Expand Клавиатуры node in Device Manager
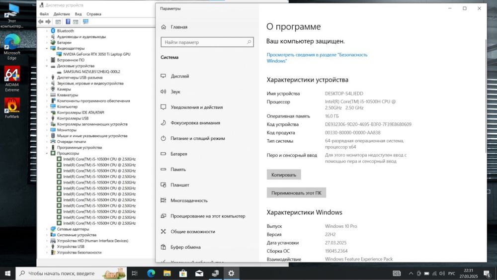Image resolution: width=497 pixels, height=280 pixels. tap(47, 95)
